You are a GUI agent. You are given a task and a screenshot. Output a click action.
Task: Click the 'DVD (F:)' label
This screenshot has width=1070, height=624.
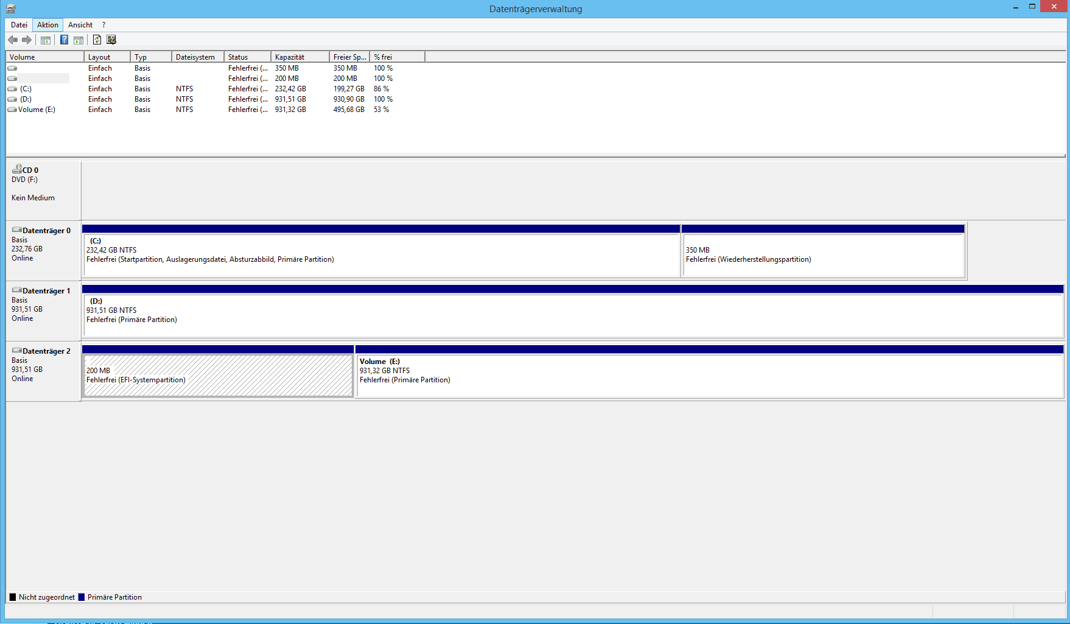pyautogui.click(x=24, y=180)
